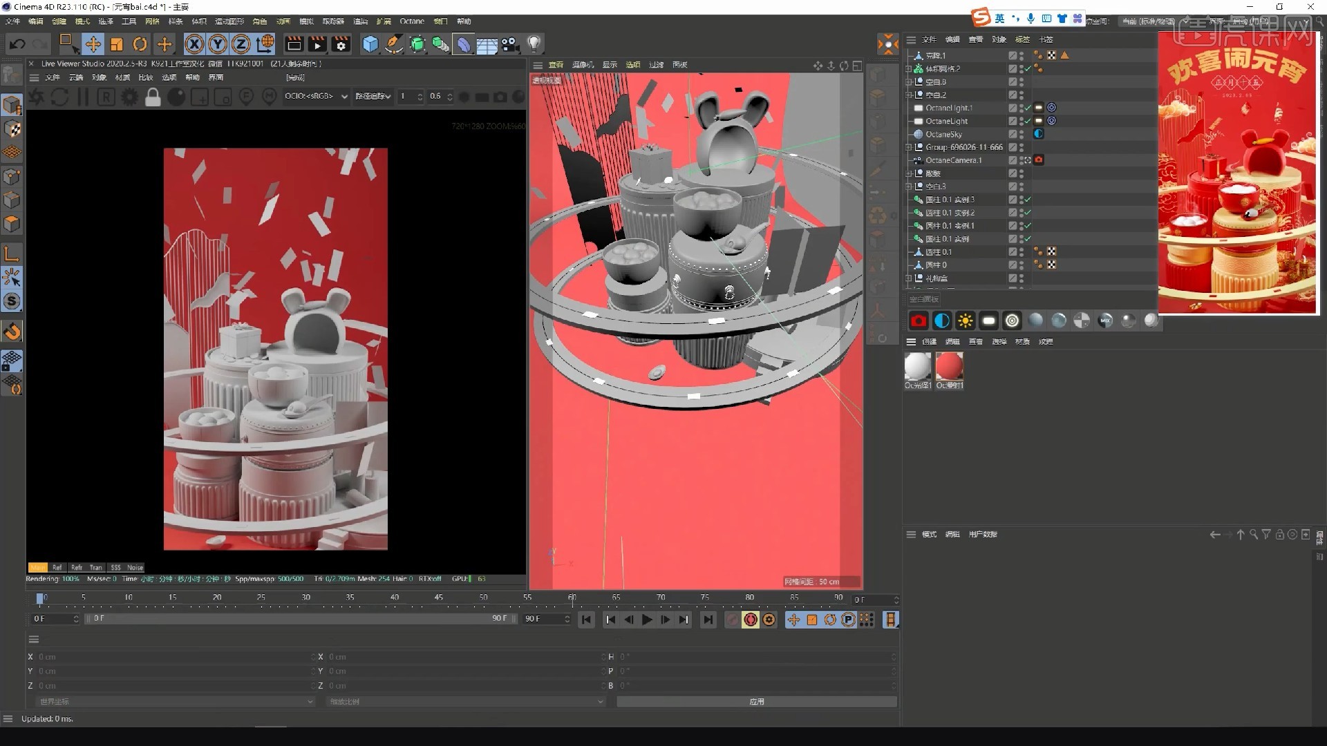This screenshot has width=1327, height=746.
Task: Click the Live Viewer pick focus F icon
Action: click(x=246, y=97)
